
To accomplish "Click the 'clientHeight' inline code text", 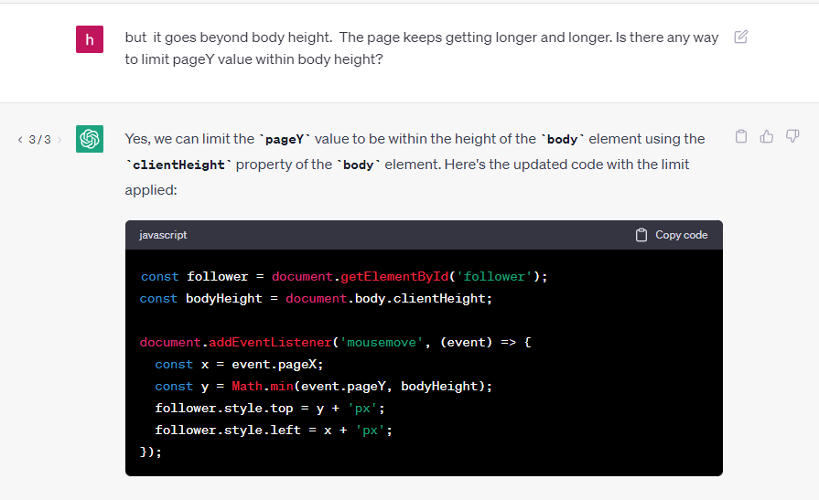I will (178, 165).
